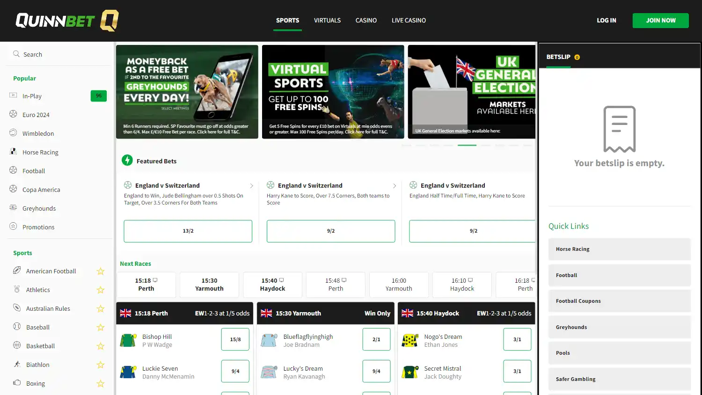Viewport: 702px width, 395px height.
Task: Open the UK General Election banner
Action: (x=472, y=92)
